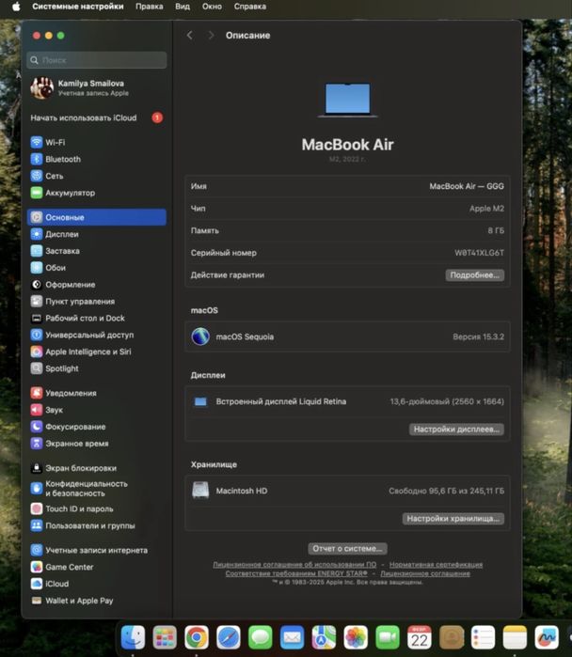Image resolution: width=572 pixels, height=657 pixels.
Task: Open the Apple menu
Action: tap(16, 7)
